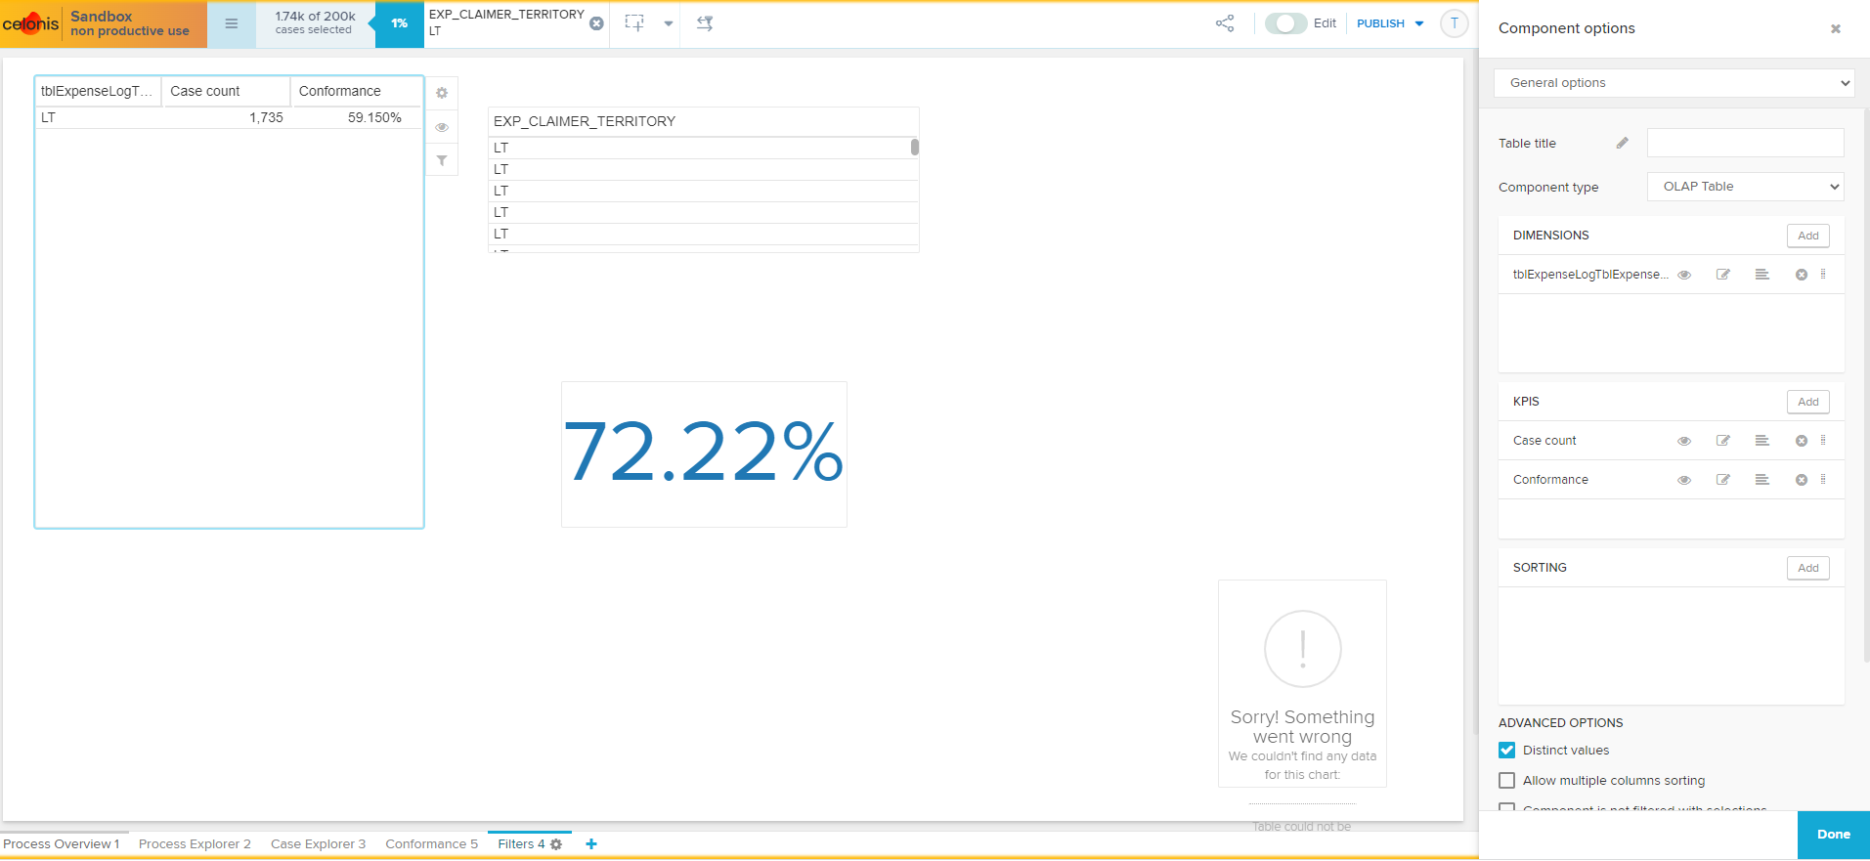Toggle the Edit mode switch

click(x=1285, y=23)
